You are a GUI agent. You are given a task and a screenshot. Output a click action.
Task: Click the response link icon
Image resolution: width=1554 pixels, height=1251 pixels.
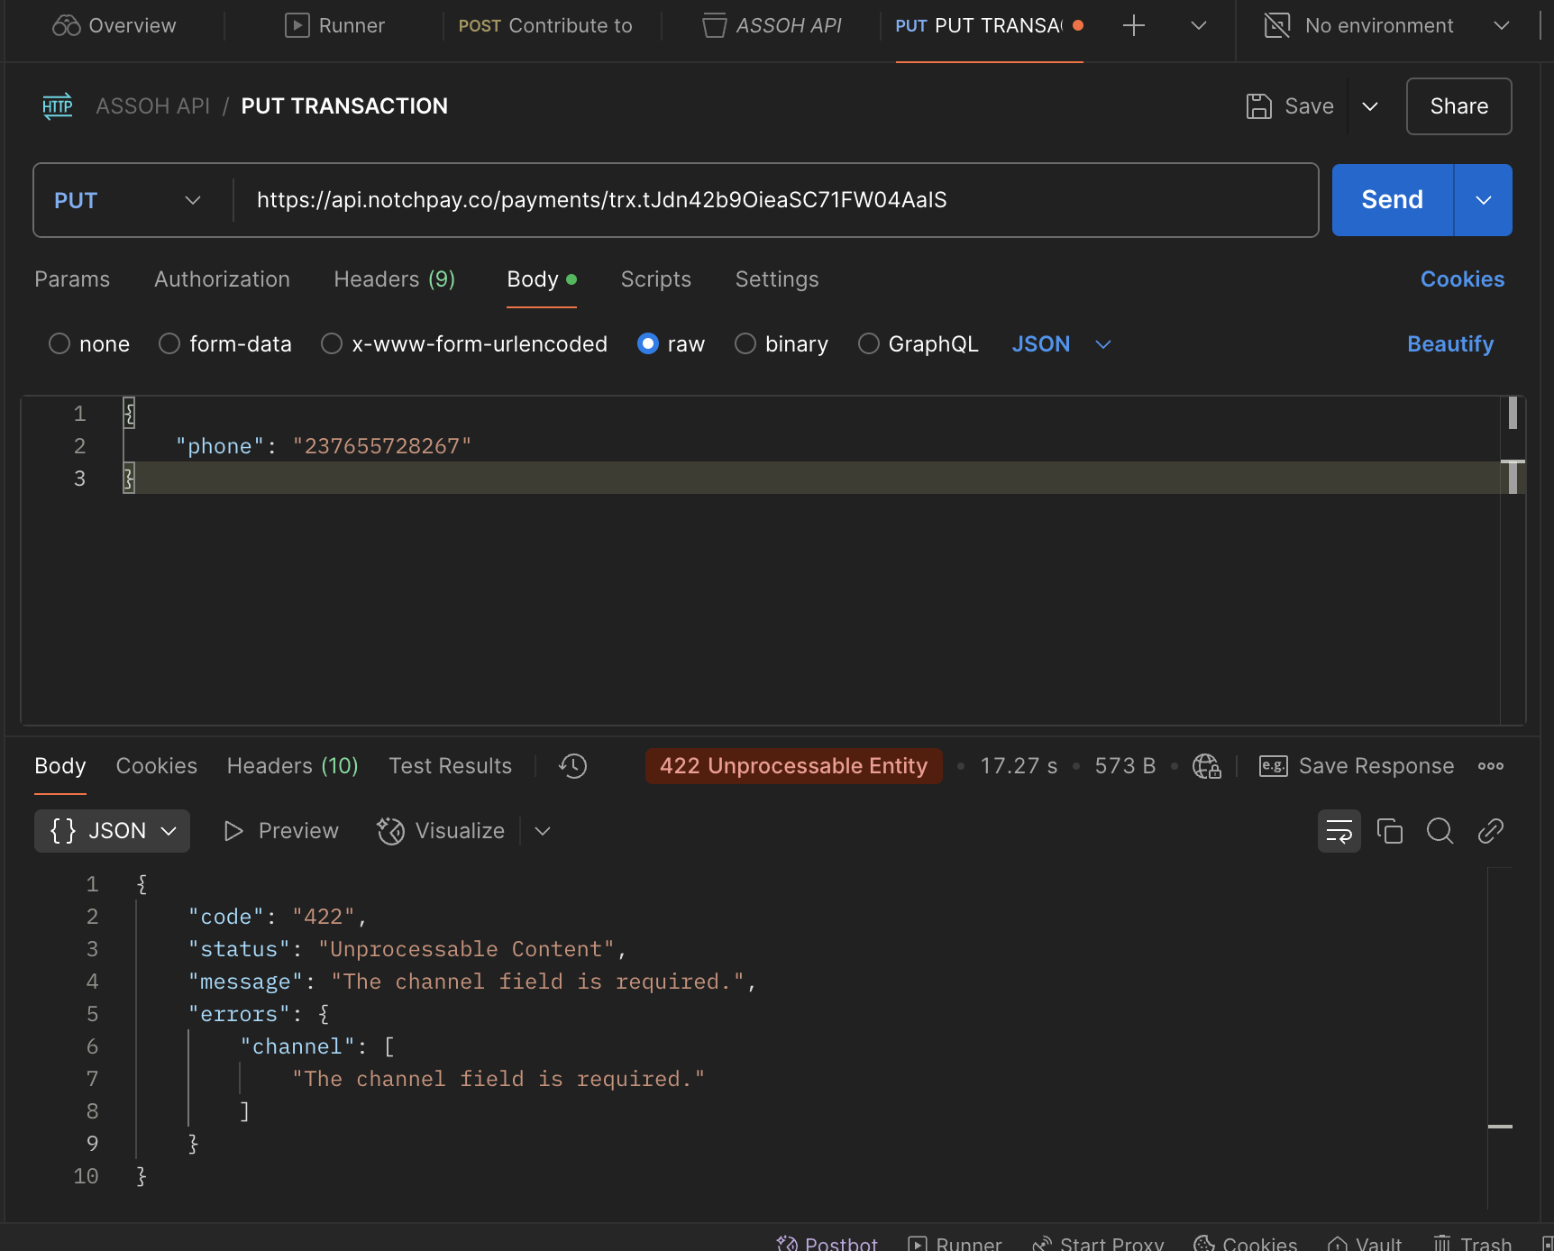coord(1491,831)
